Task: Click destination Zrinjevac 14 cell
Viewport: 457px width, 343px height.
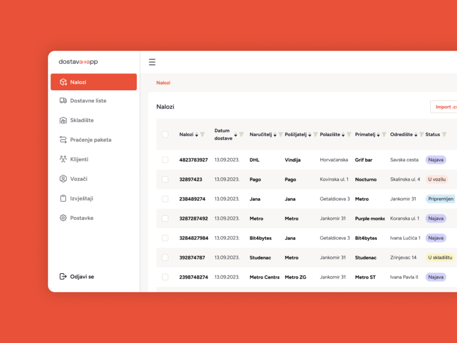Action: (403, 258)
